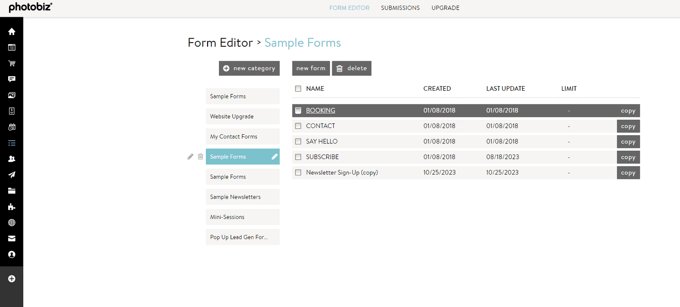Open the contacts people icon in sidebar
Screen dimensions: 680x307
pyautogui.click(x=12, y=158)
